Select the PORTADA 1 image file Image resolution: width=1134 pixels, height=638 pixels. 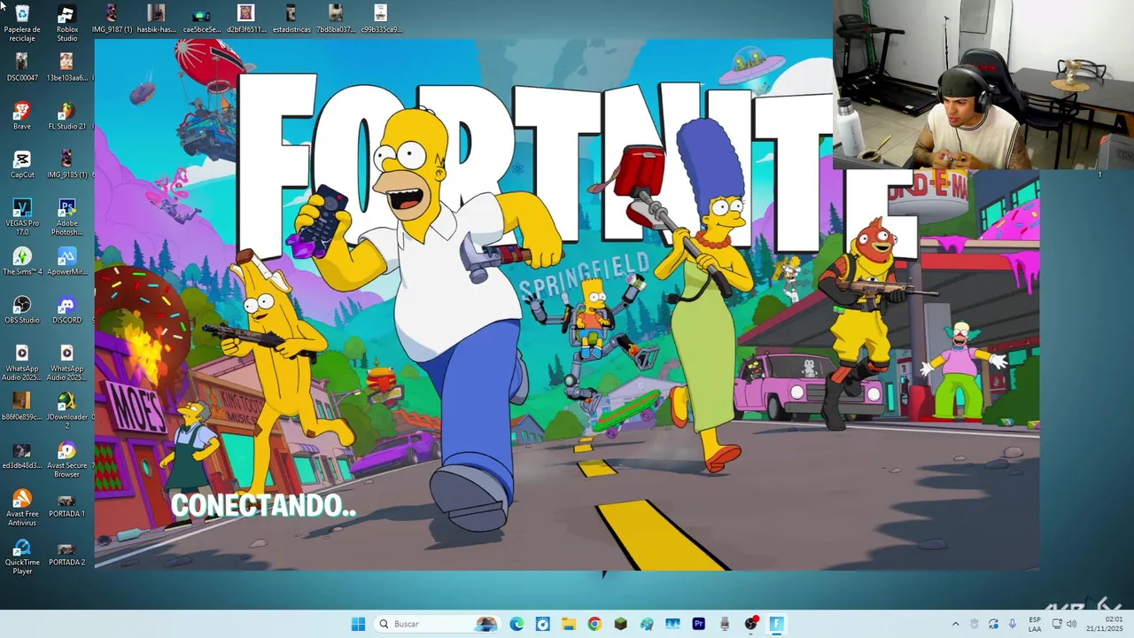tap(66, 505)
